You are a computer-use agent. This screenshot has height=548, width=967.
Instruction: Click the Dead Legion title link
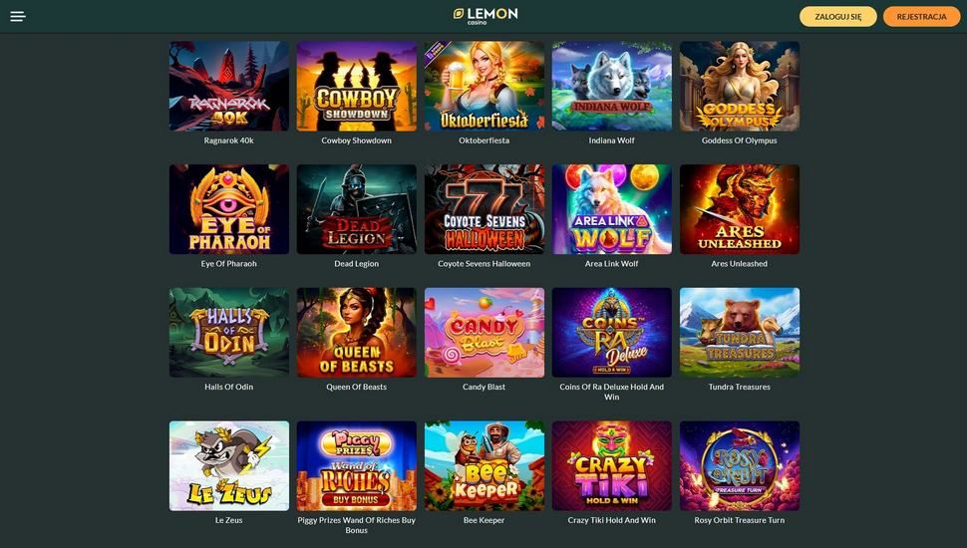pos(357,264)
